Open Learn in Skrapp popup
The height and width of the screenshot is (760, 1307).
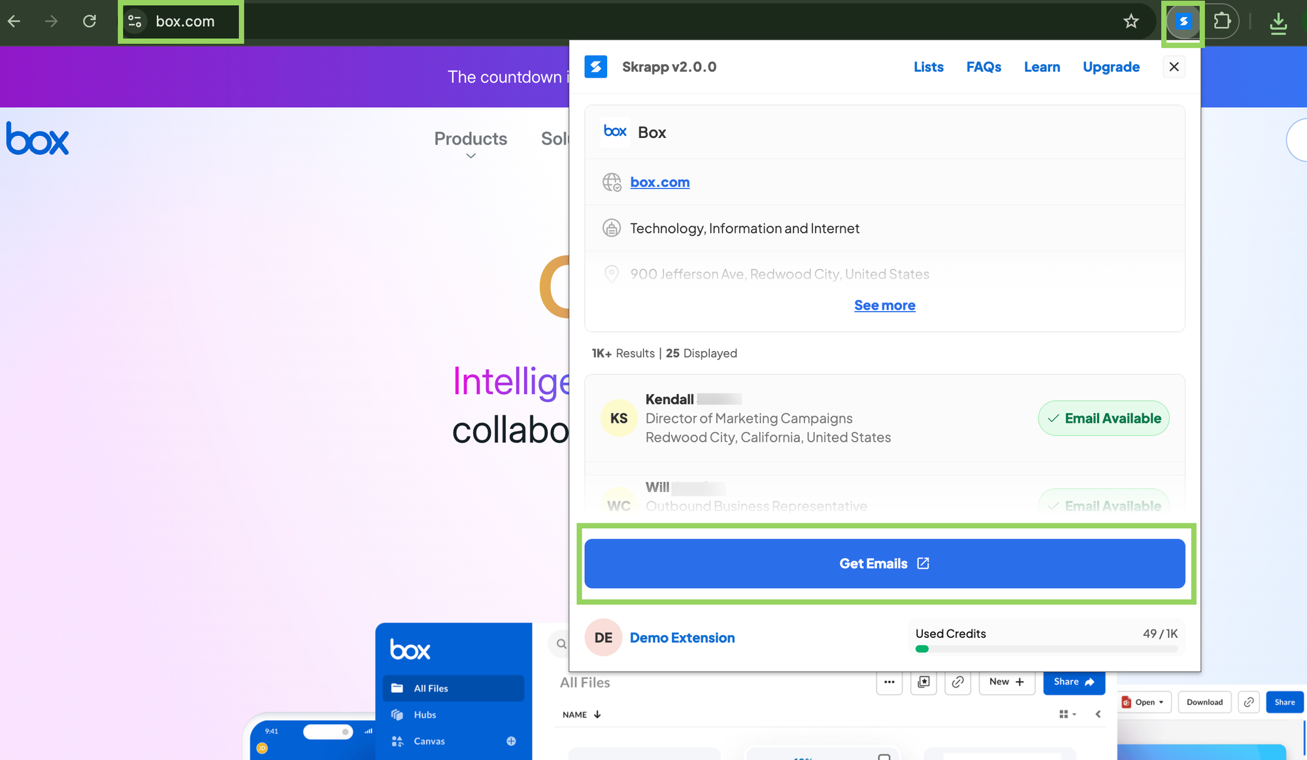1042,67
